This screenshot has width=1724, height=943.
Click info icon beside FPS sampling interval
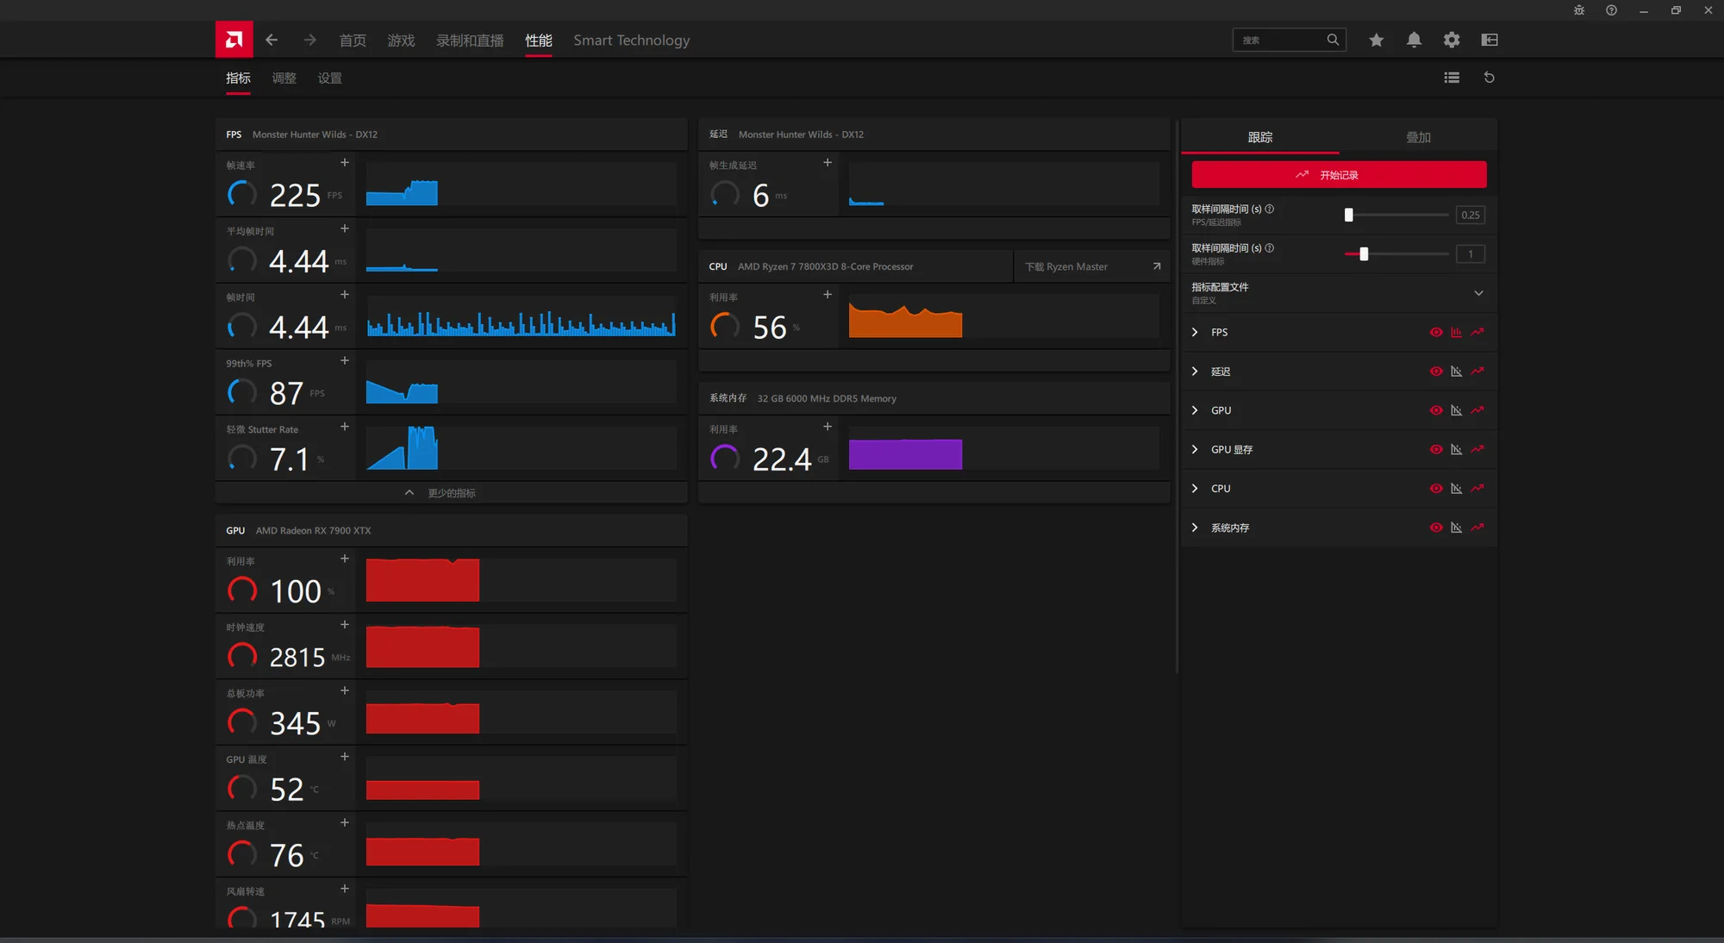1270,209
